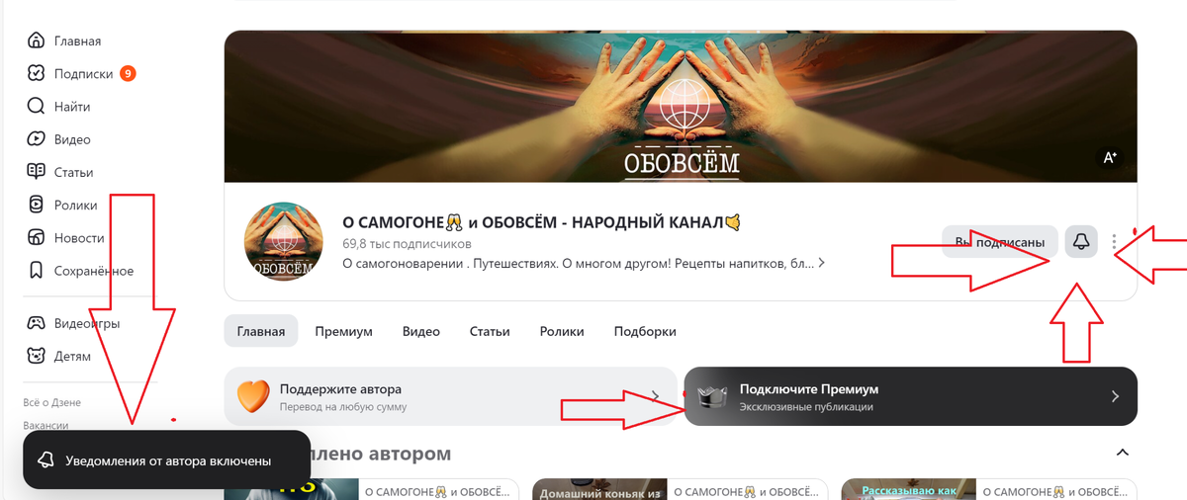Screen dimensions: 1187x500
Task: Open Сохранённое bookmarks
Action: click(x=81, y=270)
